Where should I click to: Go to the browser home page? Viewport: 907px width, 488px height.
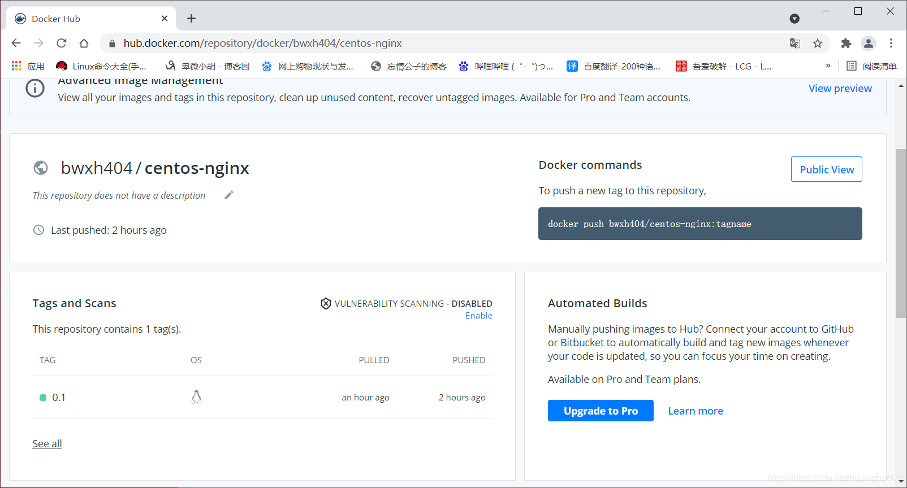coord(84,43)
